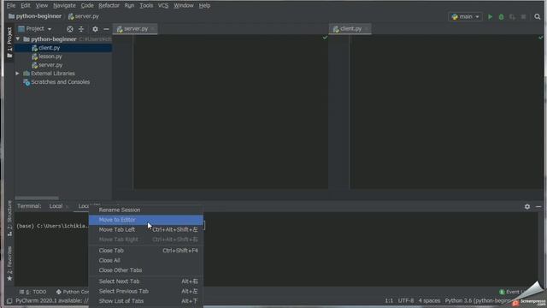The height and width of the screenshot is (308, 547).
Task: Click the Project panel horizontal scrollbar
Action: point(37,198)
